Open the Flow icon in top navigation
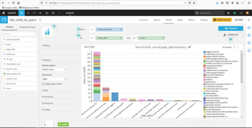 pyautogui.click(x=21, y=13)
